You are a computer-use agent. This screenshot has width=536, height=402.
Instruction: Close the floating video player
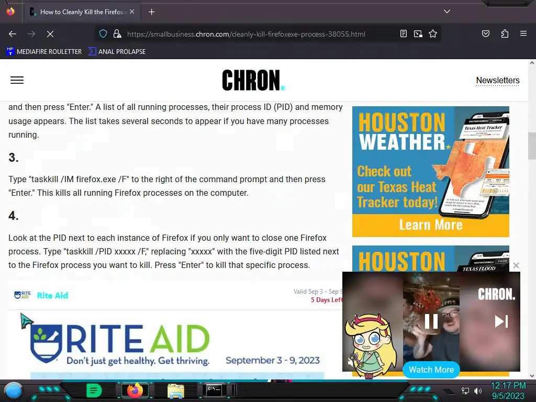(516, 265)
